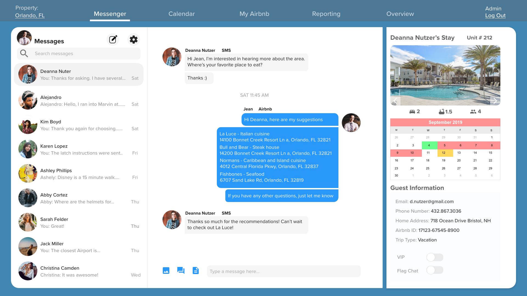
Task: Click Airbnb ID 17123-67545-8900
Action: point(439,230)
